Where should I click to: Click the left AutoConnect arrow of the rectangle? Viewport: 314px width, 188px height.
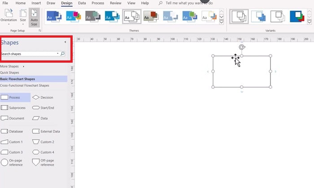(x=208, y=71)
